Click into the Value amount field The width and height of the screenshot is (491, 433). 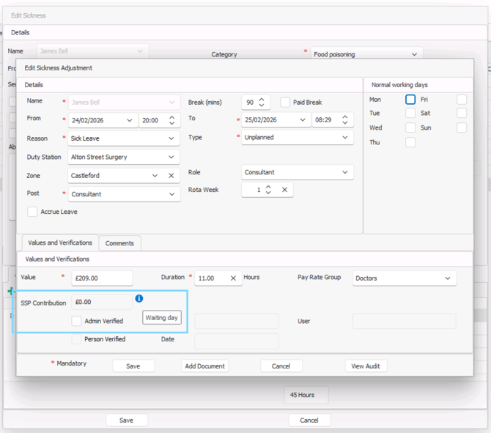point(101,278)
